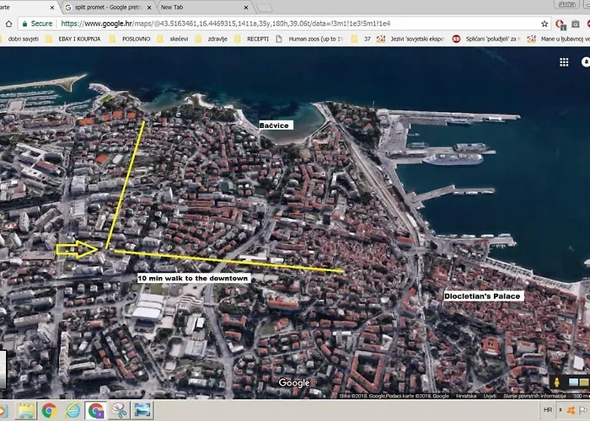
Task: Open the Google apps grid
Action: click(564, 62)
